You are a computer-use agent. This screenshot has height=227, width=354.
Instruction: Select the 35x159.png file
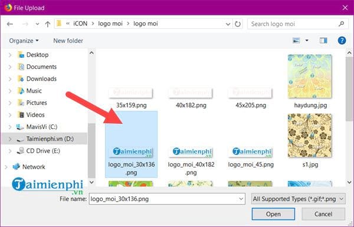click(x=131, y=97)
